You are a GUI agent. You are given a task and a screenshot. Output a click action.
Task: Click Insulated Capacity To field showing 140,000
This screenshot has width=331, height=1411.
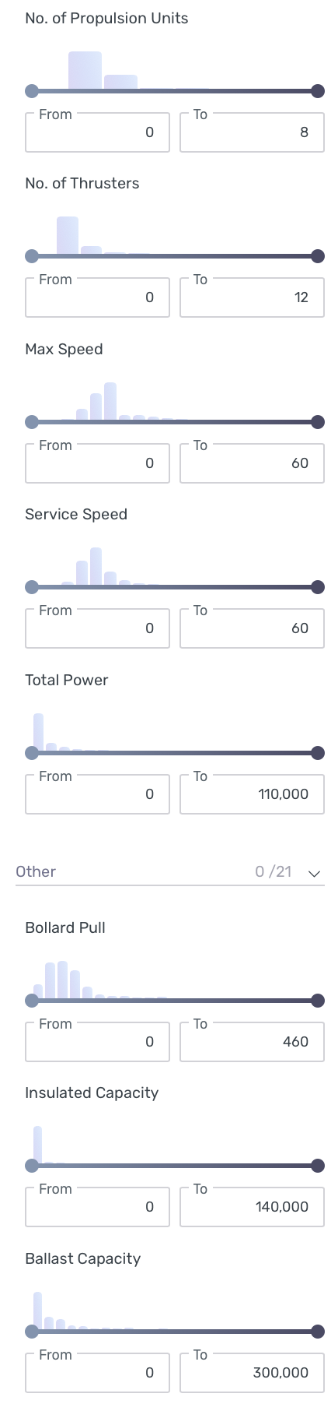pos(252,1207)
